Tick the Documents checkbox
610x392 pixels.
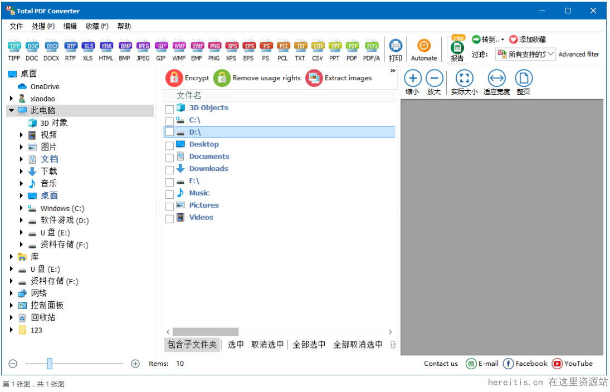[x=169, y=158]
